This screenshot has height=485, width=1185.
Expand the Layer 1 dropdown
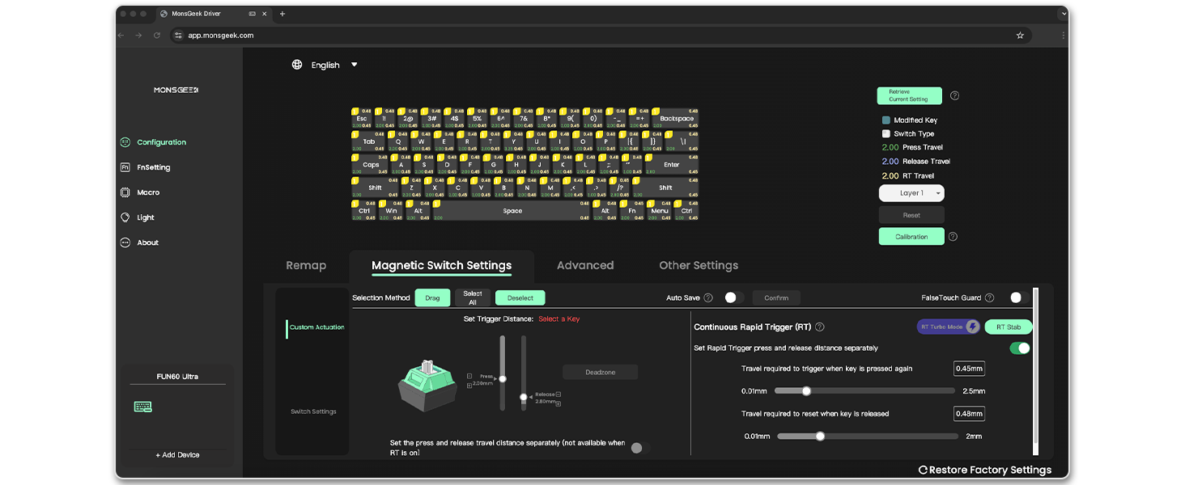(x=911, y=193)
